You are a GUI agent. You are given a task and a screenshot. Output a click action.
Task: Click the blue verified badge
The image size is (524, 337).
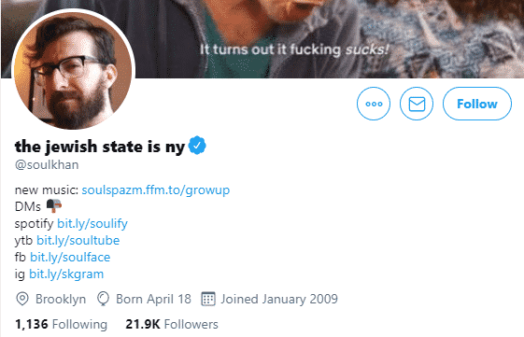(x=197, y=146)
